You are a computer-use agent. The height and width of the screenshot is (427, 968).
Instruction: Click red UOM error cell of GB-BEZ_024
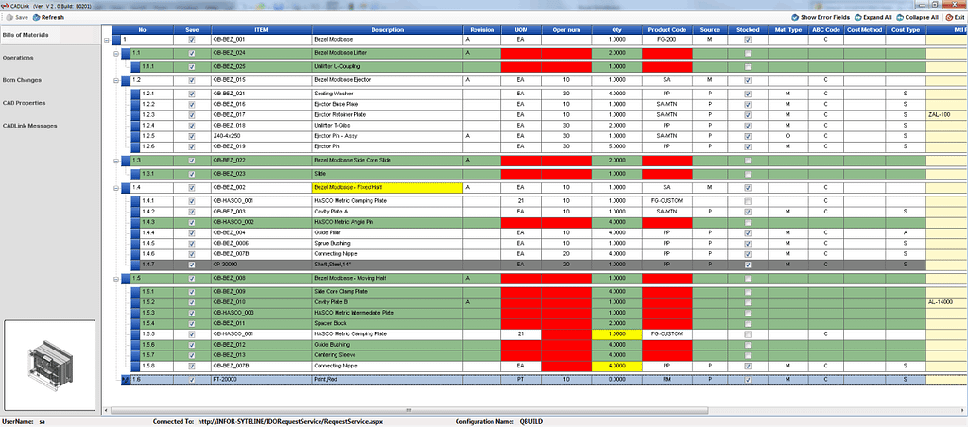(521, 54)
